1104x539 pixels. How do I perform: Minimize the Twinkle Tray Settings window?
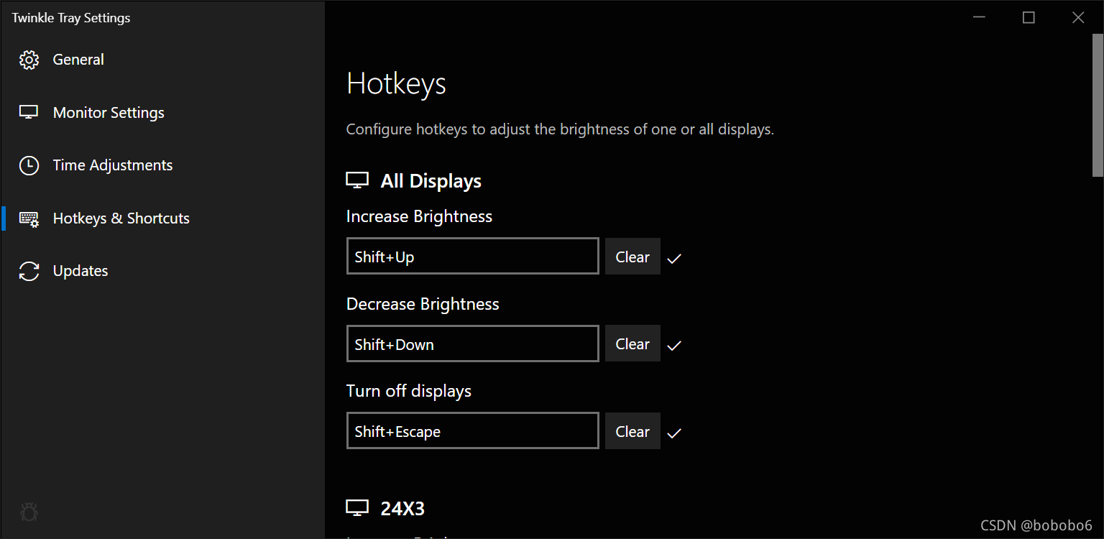[x=979, y=17]
